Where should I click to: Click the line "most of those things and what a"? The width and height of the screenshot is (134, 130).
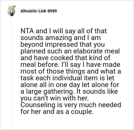(71, 71)
